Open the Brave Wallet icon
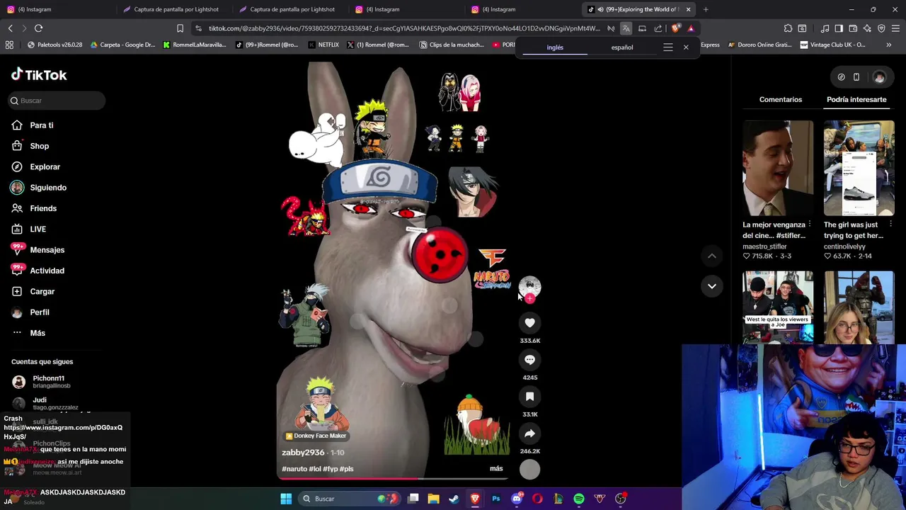 click(853, 28)
